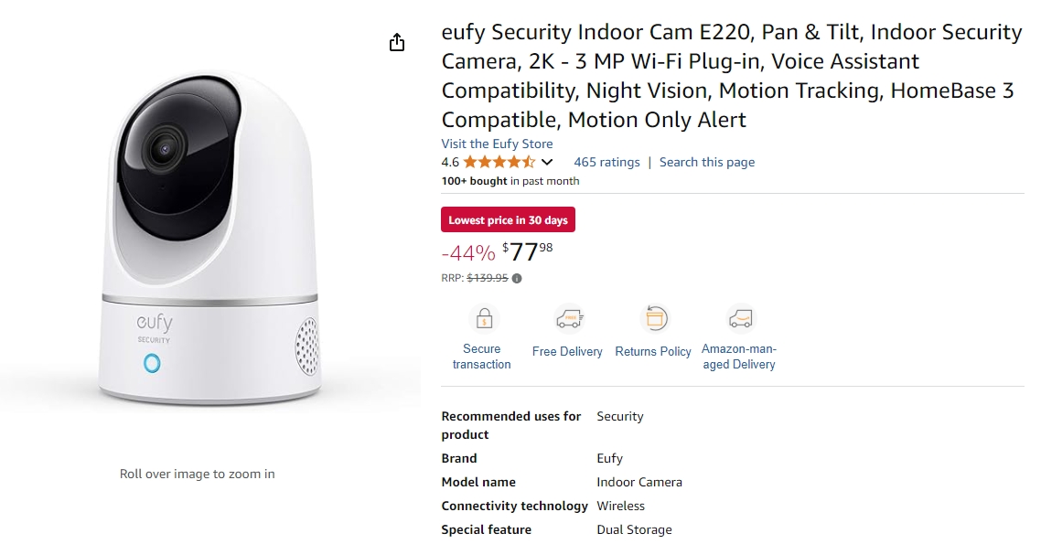The width and height of the screenshot is (1041, 544).
Task: Click the eufy camera product image
Action: point(211,239)
